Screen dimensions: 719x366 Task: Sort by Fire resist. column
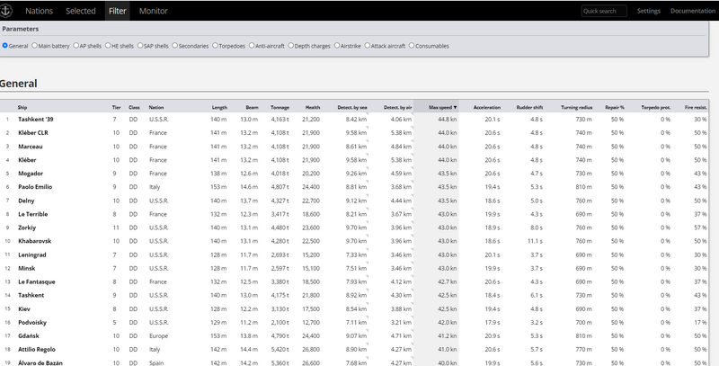696,107
